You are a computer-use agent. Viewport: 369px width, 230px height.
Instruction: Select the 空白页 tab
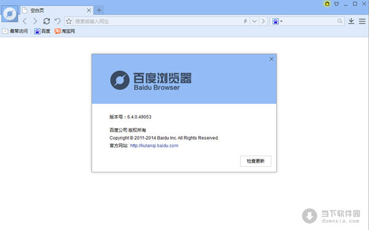57,10
